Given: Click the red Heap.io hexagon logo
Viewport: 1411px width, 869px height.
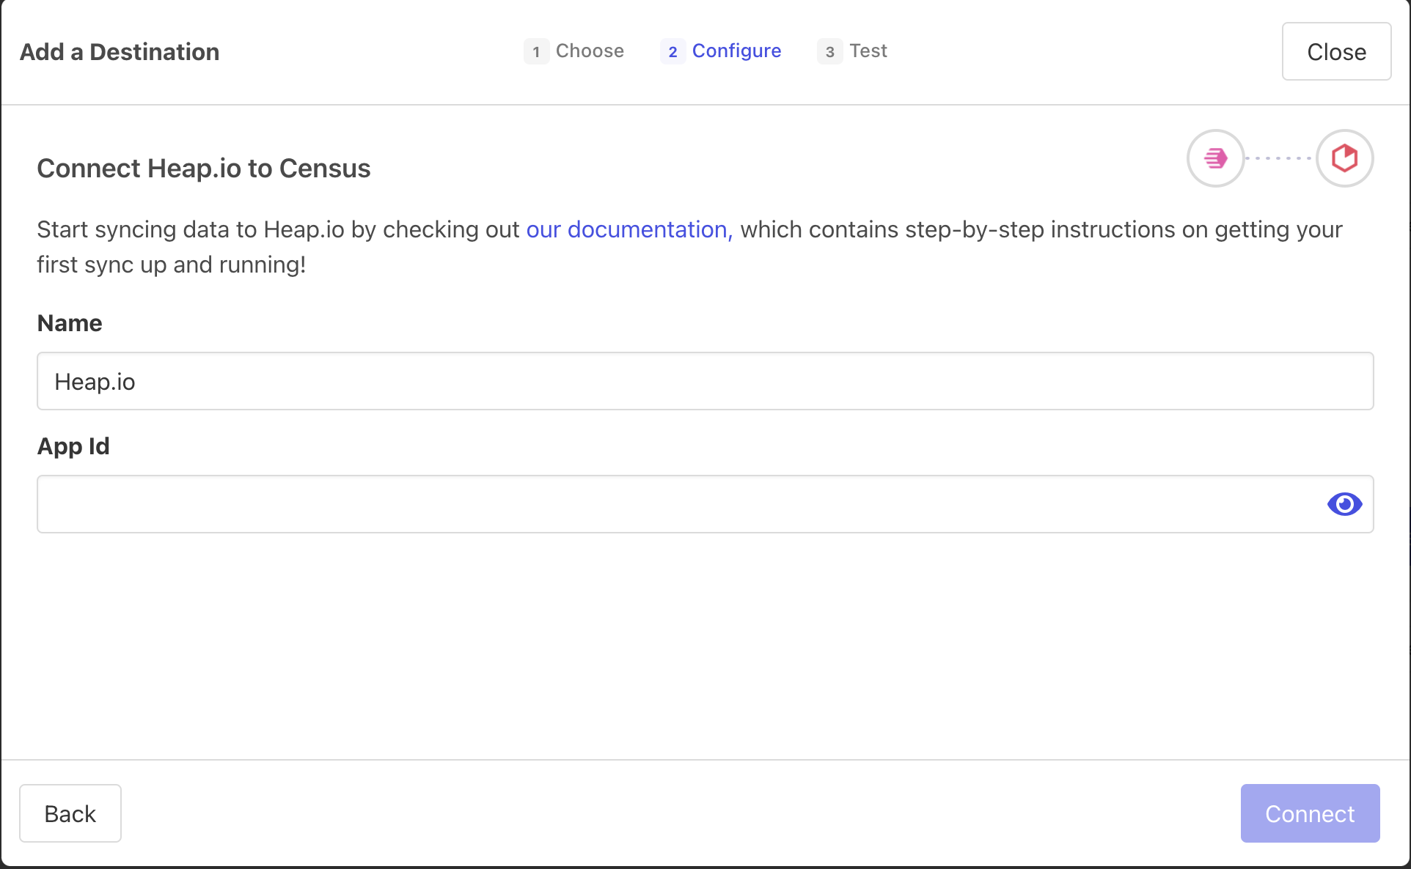Looking at the screenshot, I should [x=1344, y=158].
